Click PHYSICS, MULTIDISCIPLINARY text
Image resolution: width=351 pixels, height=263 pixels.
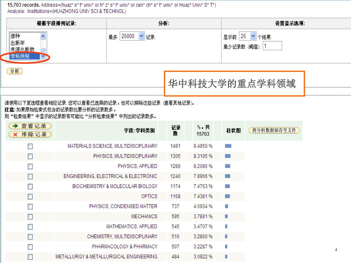coord(125,156)
